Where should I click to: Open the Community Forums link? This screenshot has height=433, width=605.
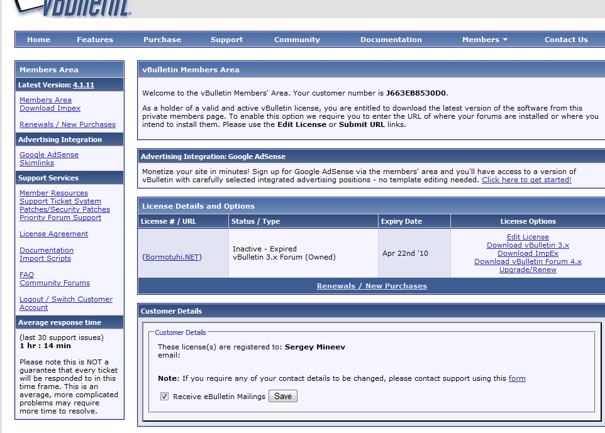55,283
